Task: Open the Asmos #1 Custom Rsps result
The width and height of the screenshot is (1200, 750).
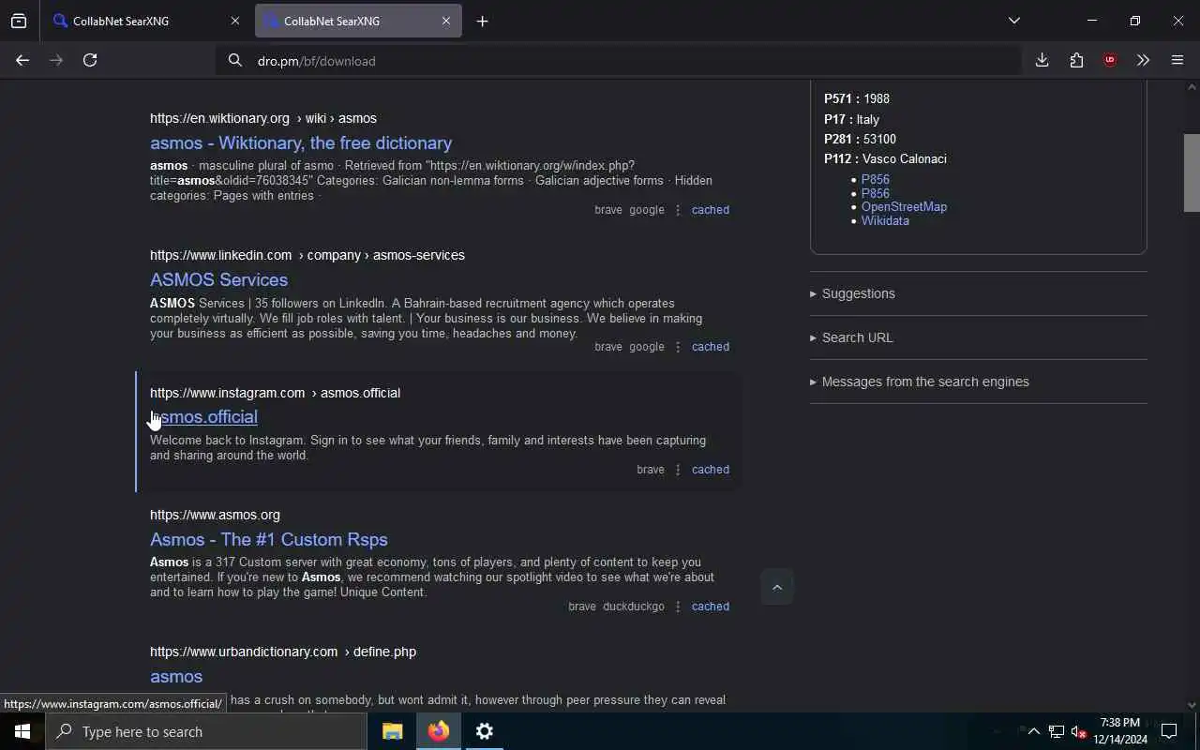Action: (x=269, y=539)
